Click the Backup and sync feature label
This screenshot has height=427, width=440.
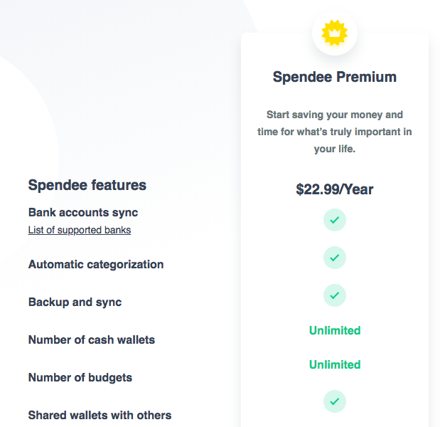75,302
